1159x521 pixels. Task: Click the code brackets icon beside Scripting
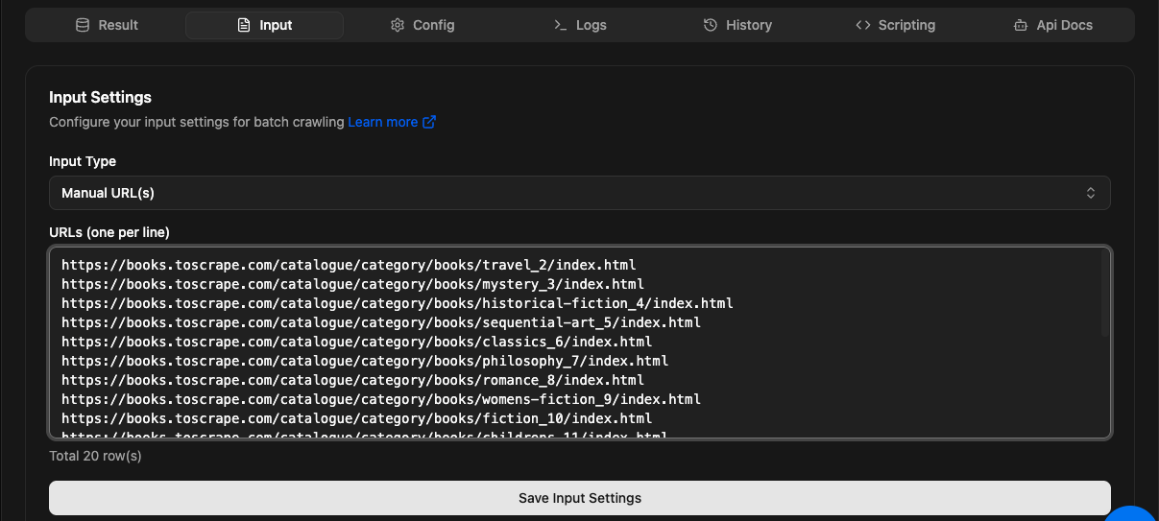point(862,25)
